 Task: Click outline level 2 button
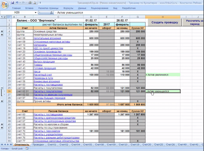[x=5, y=17]
